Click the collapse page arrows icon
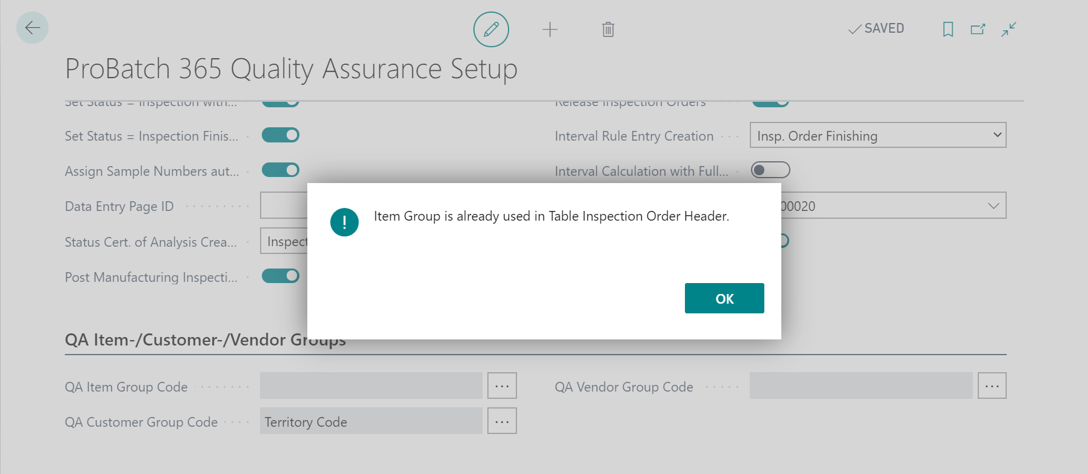The height and width of the screenshot is (474, 1088). pyautogui.click(x=1009, y=29)
